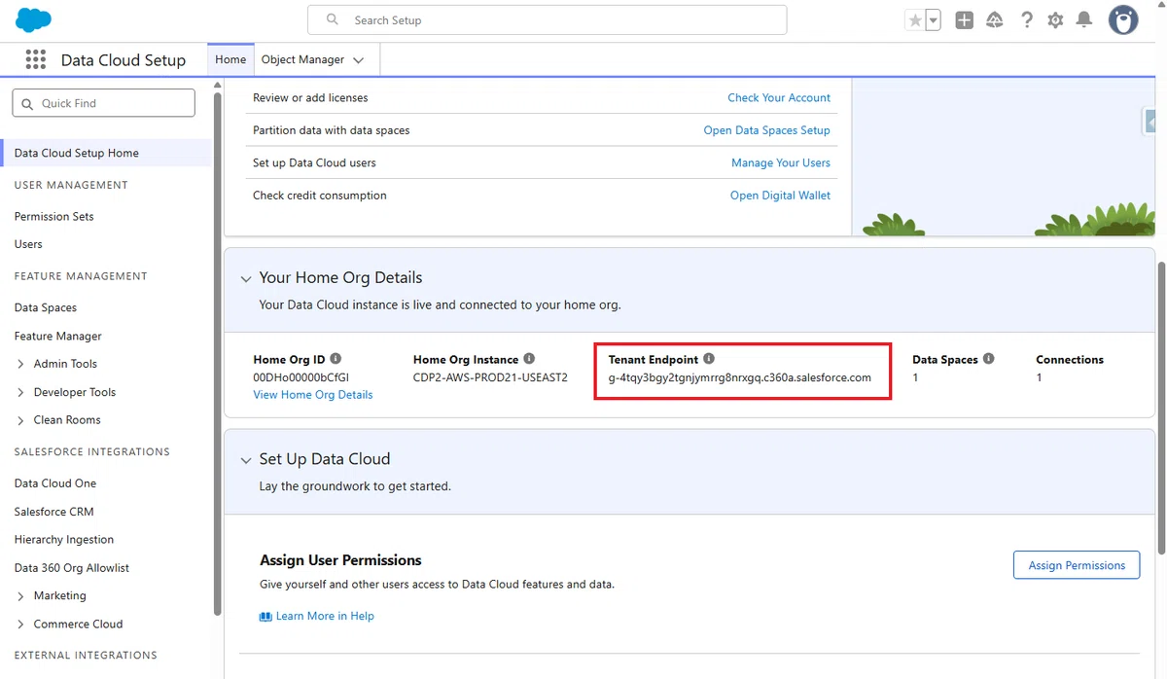Screen dimensions: 1167x679
Task: Click in the Quick Find box
Action: (103, 103)
